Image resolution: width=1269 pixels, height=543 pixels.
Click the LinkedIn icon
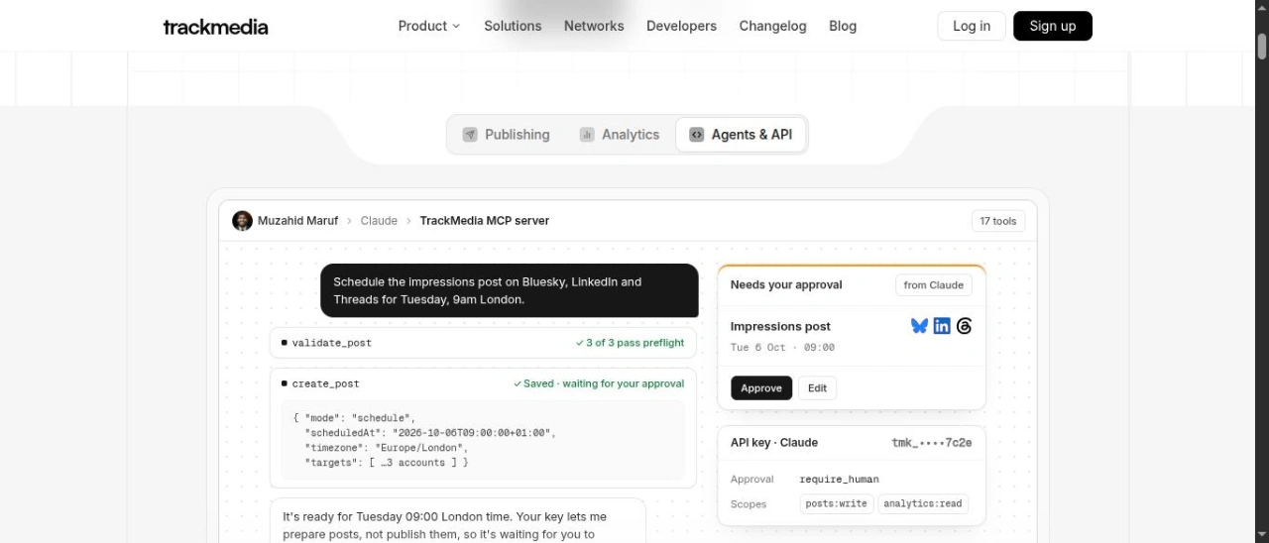[x=942, y=326]
